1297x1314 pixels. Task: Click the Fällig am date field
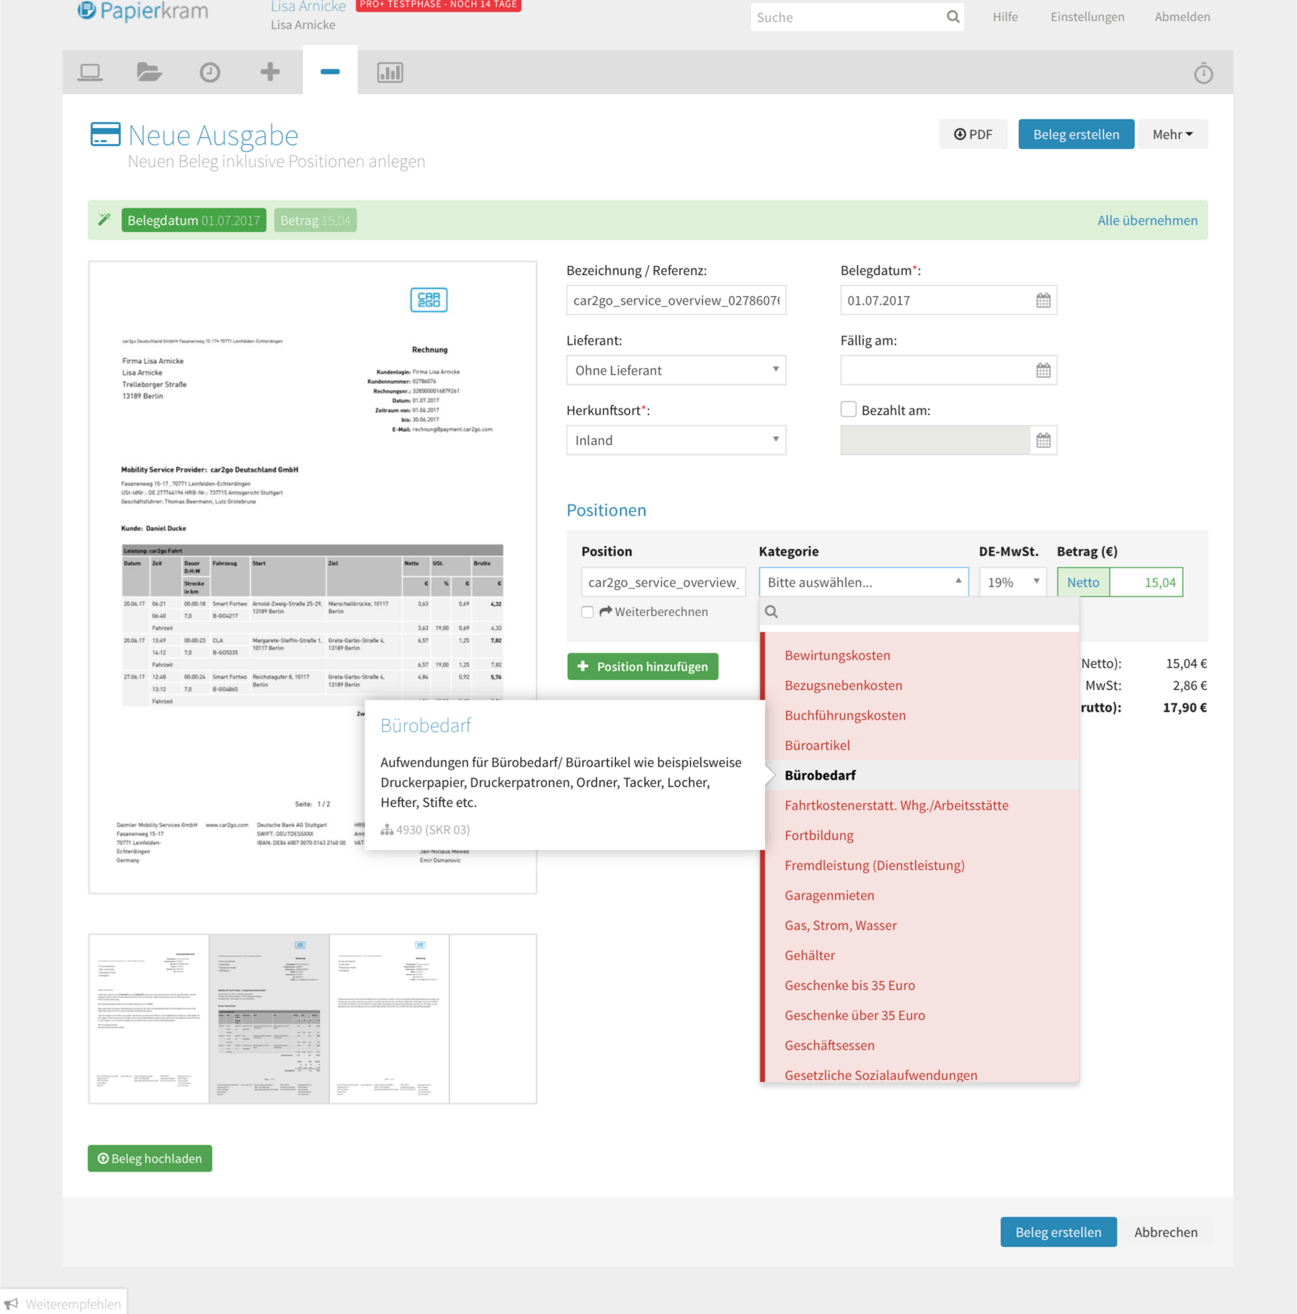tap(937, 370)
